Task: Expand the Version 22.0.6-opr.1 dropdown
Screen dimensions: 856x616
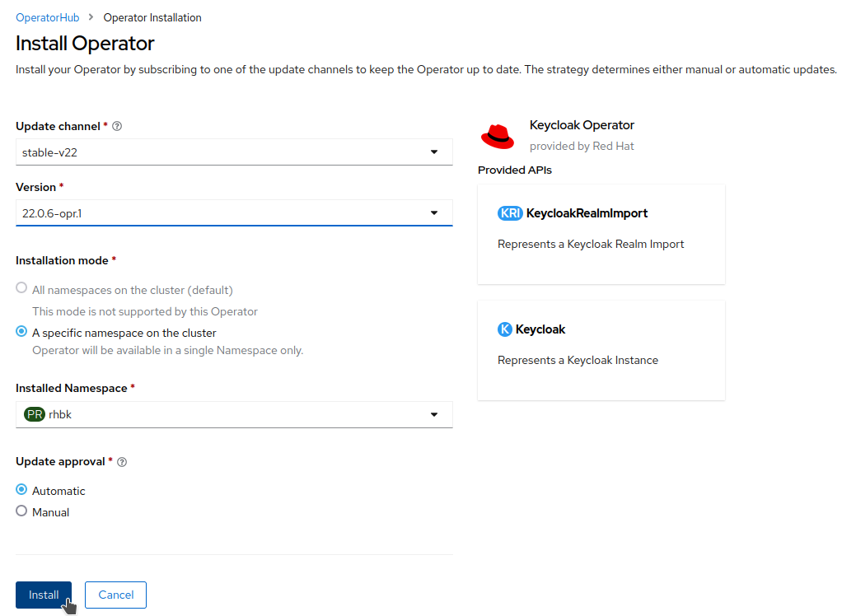Action: [x=234, y=213]
